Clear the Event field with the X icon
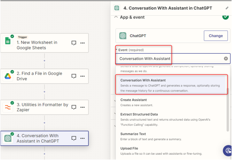The image size is (232, 160). pyautogui.click(x=226, y=59)
